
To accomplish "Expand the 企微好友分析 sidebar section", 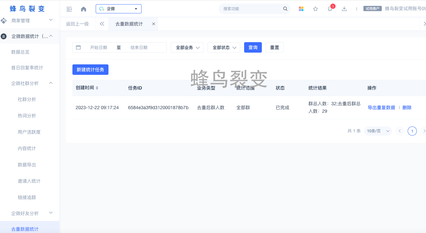I will (x=51, y=213).
